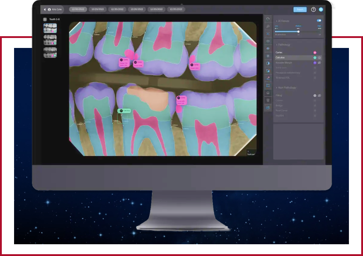This screenshot has height=256, width=363.
Task: Select the contrast half-circle tool
Action: (x=268, y=63)
